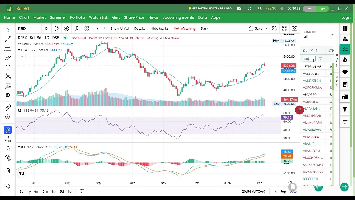Open the D interval dropdown
Image resolution: width=355 pixels, height=200 pixels.
point(46,28)
